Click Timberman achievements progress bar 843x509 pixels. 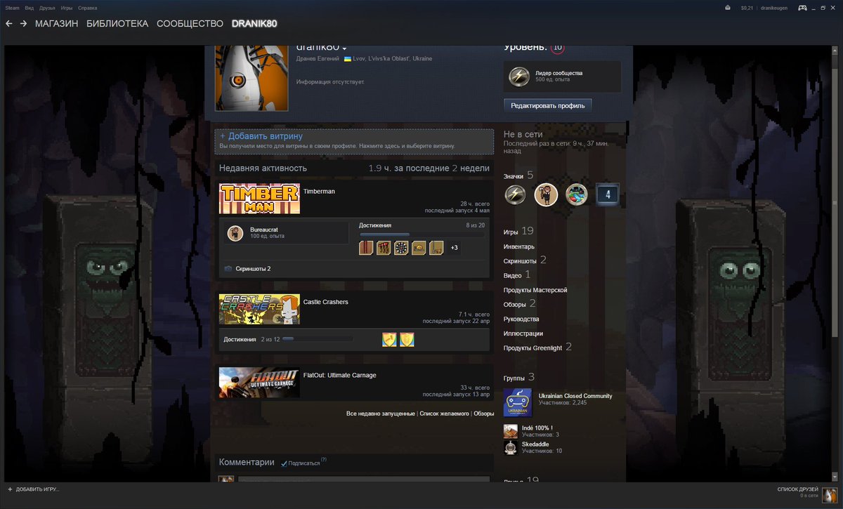(421, 234)
